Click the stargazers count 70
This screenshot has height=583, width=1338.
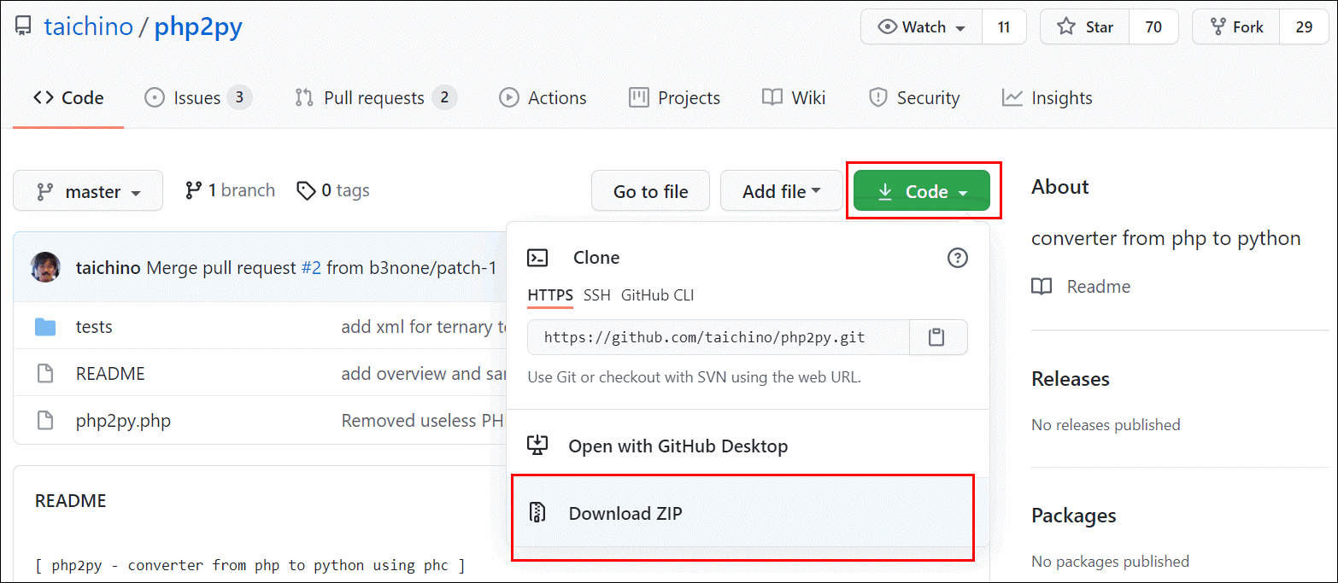click(1153, 27)
